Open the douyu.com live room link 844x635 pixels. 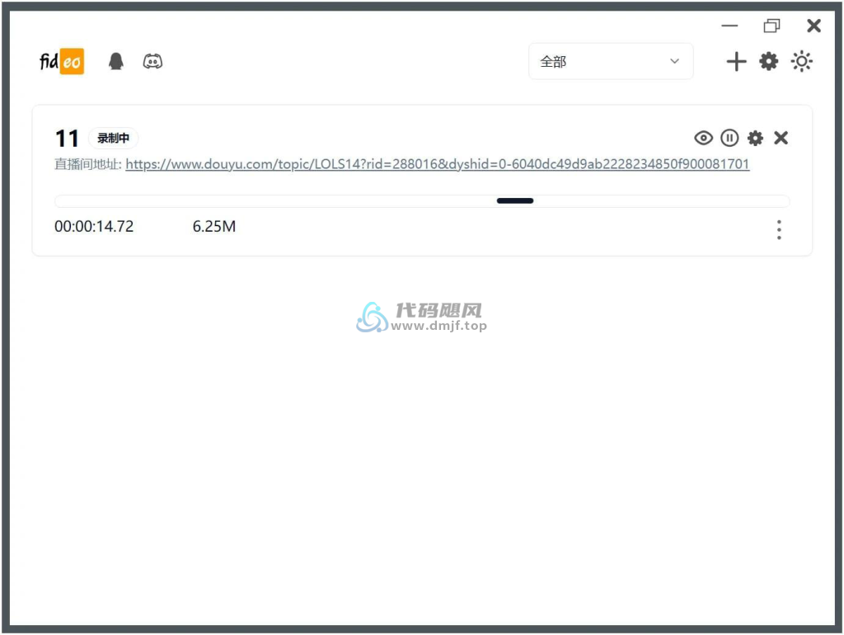[x=437, y=164]
